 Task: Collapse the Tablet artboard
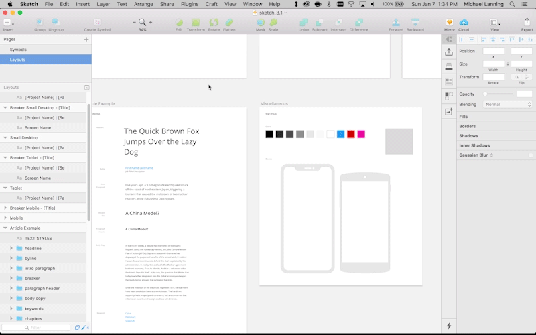(5, 188)
